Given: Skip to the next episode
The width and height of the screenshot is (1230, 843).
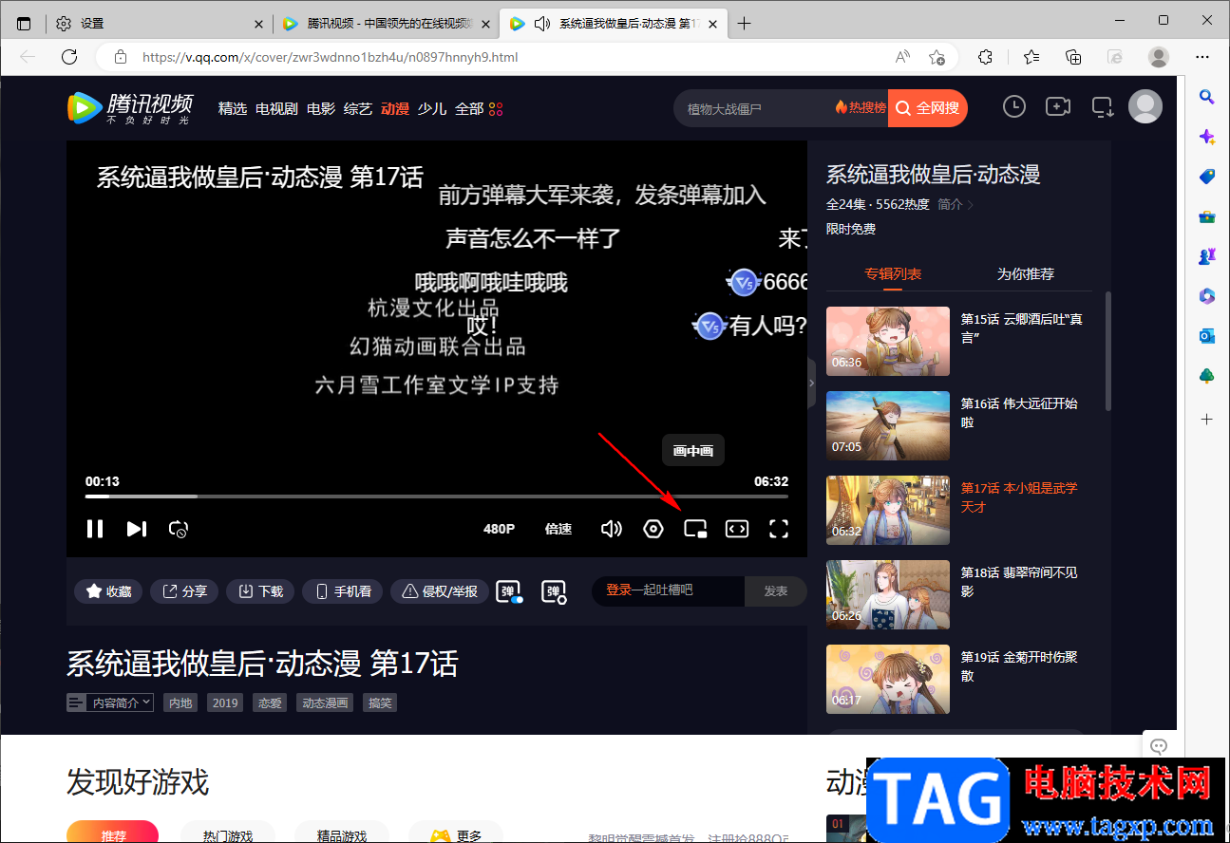Looking at the screenshot, I should coord(137,529).
